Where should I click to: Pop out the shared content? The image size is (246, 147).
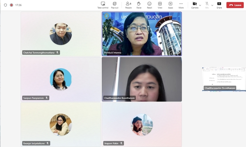[x=115, y=4]
